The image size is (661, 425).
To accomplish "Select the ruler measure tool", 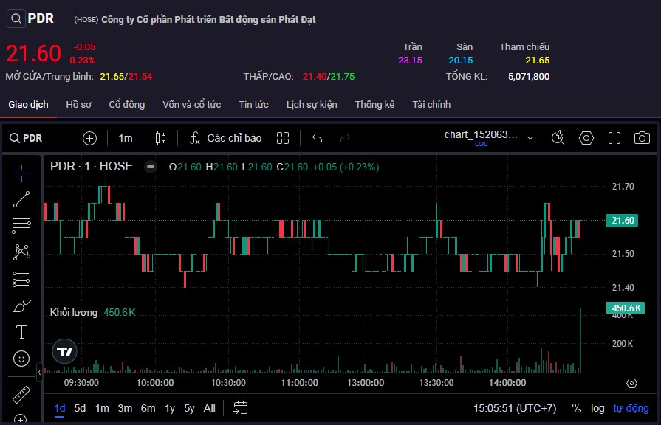I will point(21,395).
